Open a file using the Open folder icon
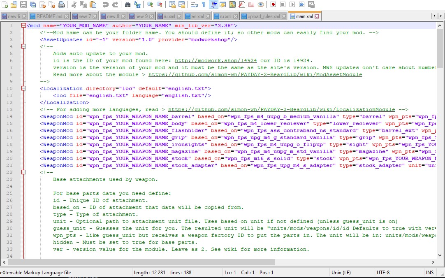Screen dimensions: 445x278 tap(14, 5)
